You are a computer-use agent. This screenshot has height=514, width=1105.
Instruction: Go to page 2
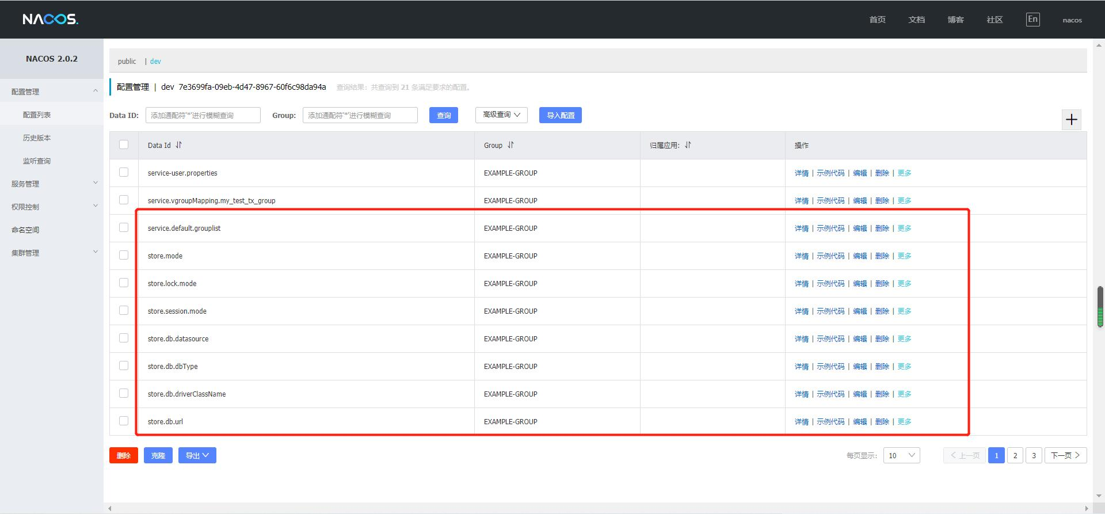tap(1015, 455)
